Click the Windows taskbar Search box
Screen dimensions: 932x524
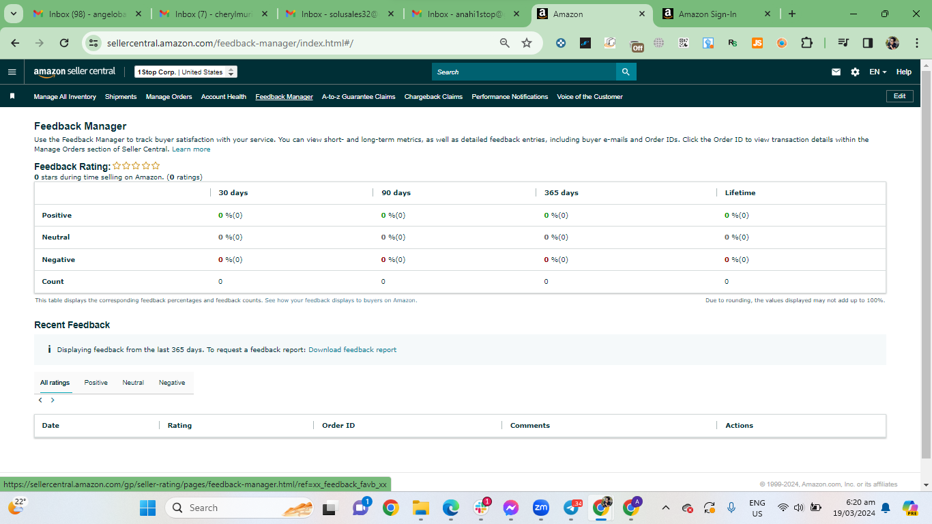click(239, 508)
